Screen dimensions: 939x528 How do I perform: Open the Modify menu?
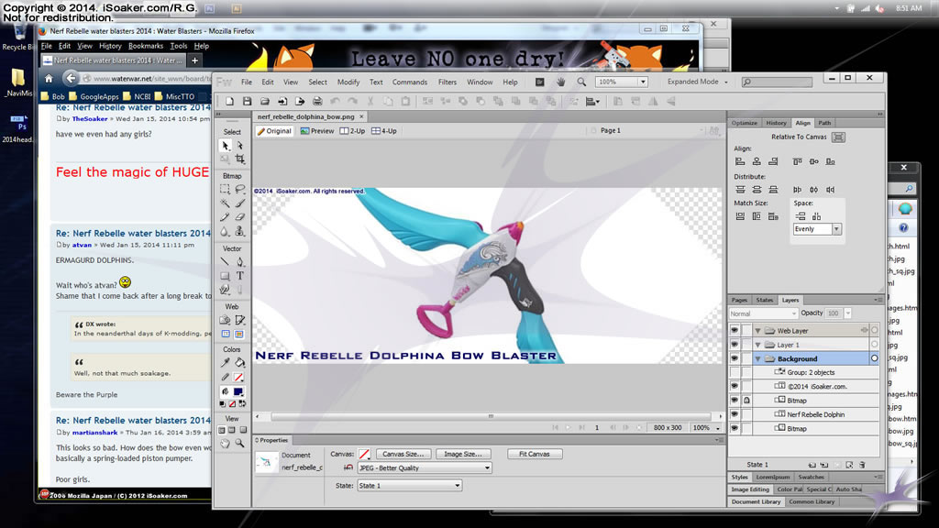(348, 82)
